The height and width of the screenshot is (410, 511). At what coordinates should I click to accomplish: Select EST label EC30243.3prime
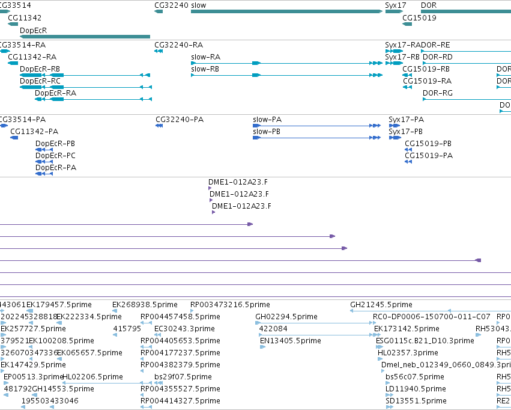tap(184, 329)
